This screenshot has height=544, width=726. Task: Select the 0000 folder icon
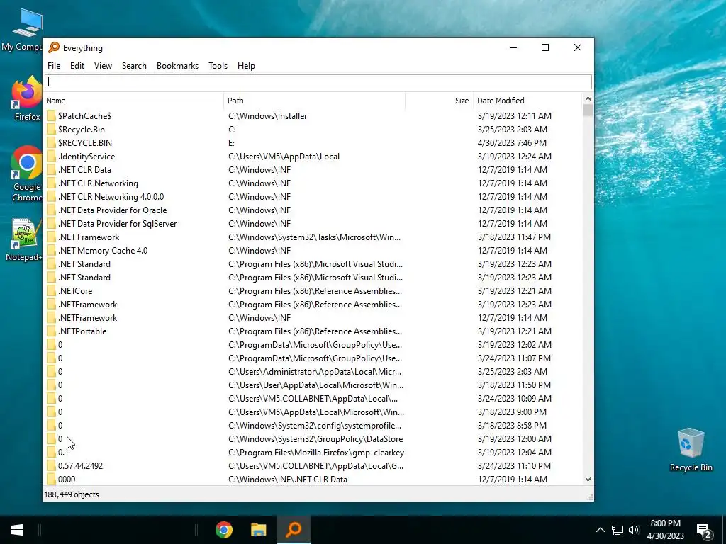click(51, 480)
